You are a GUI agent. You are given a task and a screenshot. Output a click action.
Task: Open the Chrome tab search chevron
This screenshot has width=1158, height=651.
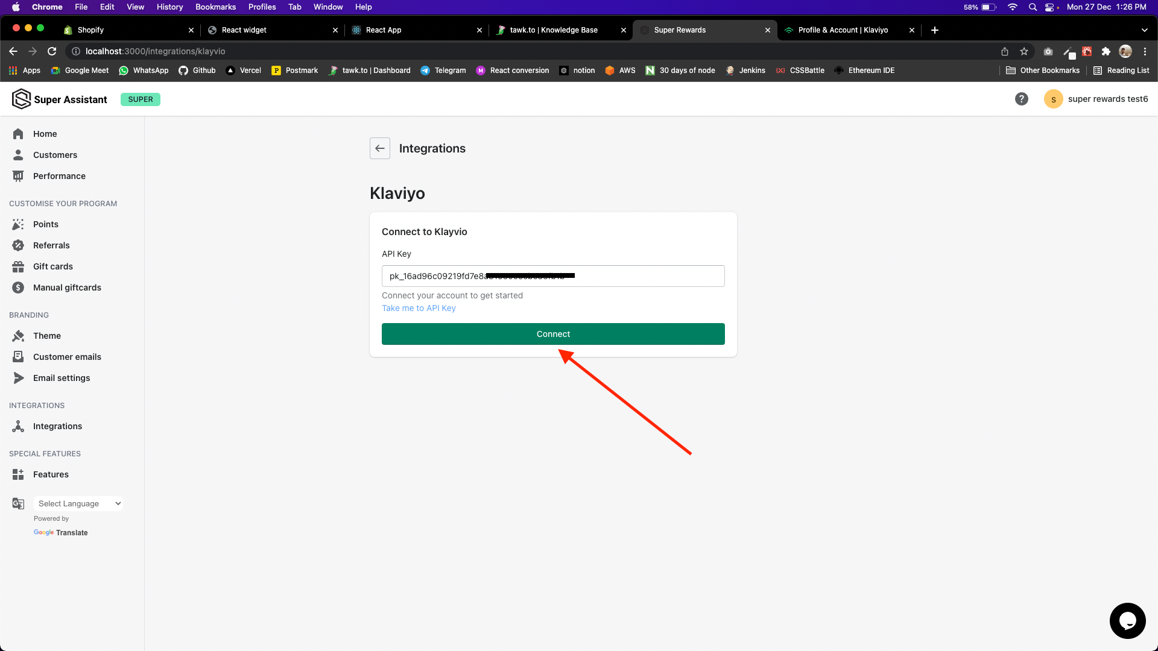(x=1144, y=30)
